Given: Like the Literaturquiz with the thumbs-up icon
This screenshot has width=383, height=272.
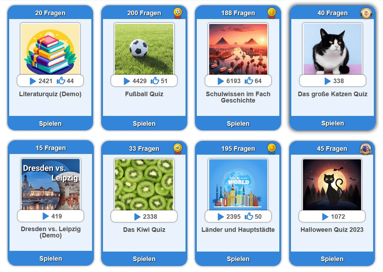Looking at the screenshot, I should point(61,80).
